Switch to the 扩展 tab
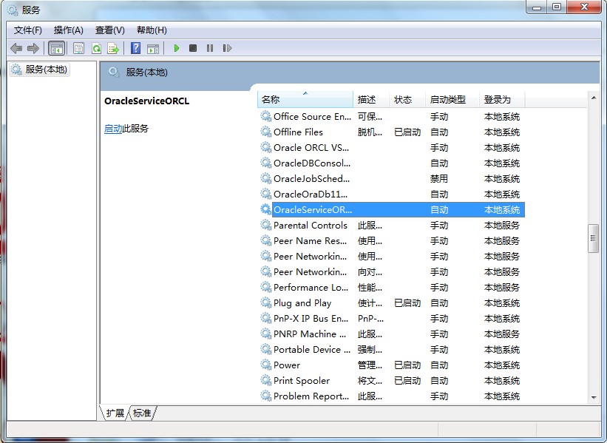The width and height of the screenshot is (607, 443). click(115, 413)
